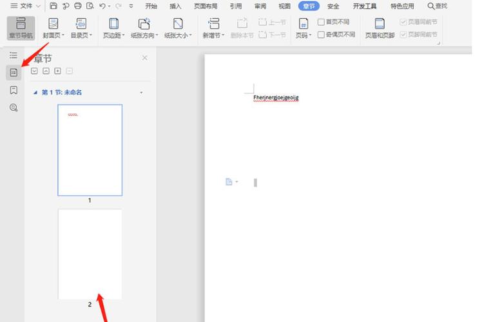The height and width of the screenshot is (322, 484).
Task: Select the page 1 thumbnail
Action: click(90, 150)
